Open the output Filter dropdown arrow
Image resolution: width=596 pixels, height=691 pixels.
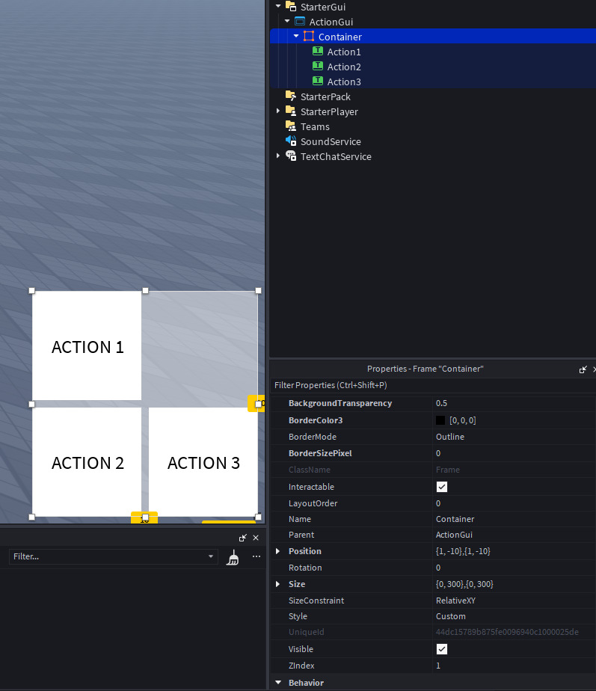(211, 556)
